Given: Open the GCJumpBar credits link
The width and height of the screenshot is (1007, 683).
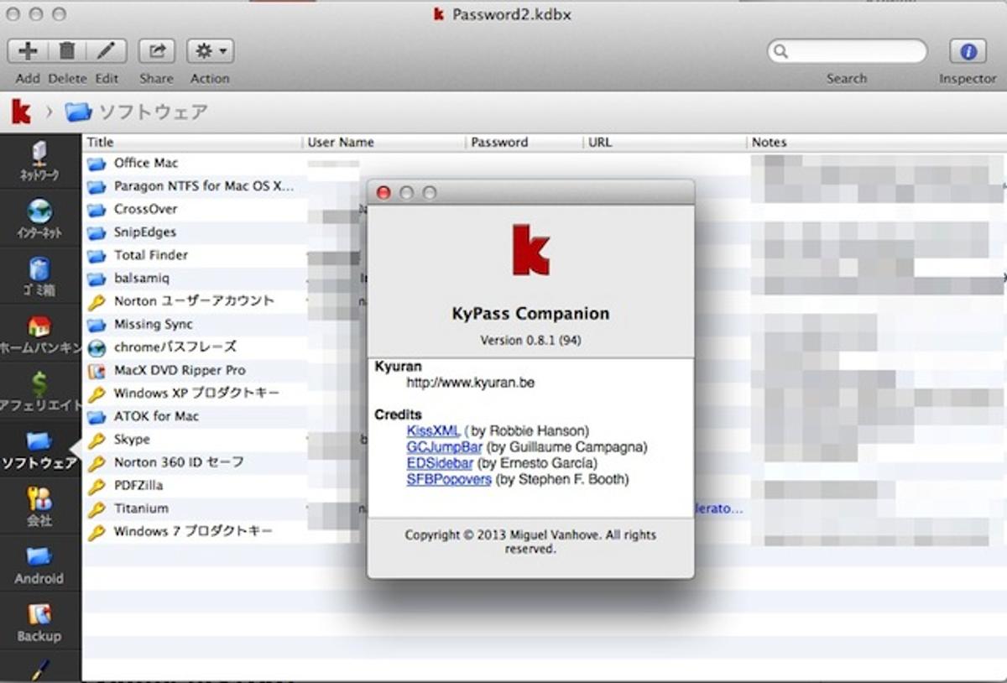Looking at the screenshot, I should tap(444, 447).
